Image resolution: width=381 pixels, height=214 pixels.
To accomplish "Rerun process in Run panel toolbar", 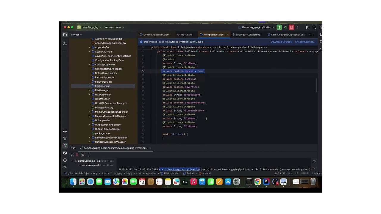I will 72,155.
